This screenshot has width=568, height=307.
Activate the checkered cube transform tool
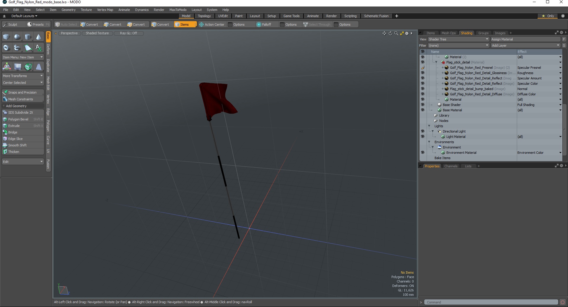click(x=28, y=67)
